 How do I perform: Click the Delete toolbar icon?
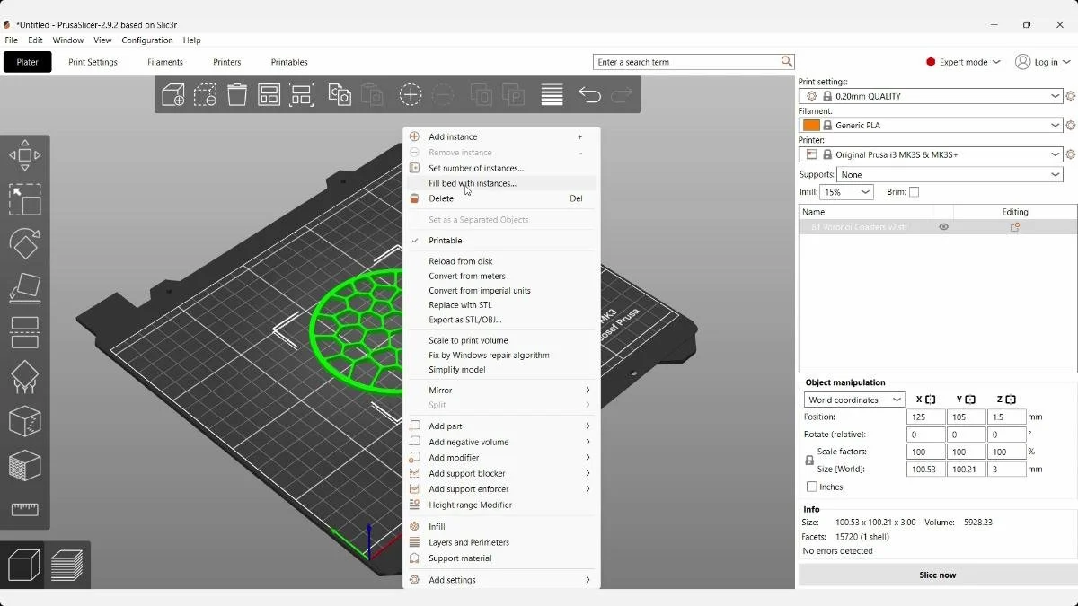pos(206,94)
